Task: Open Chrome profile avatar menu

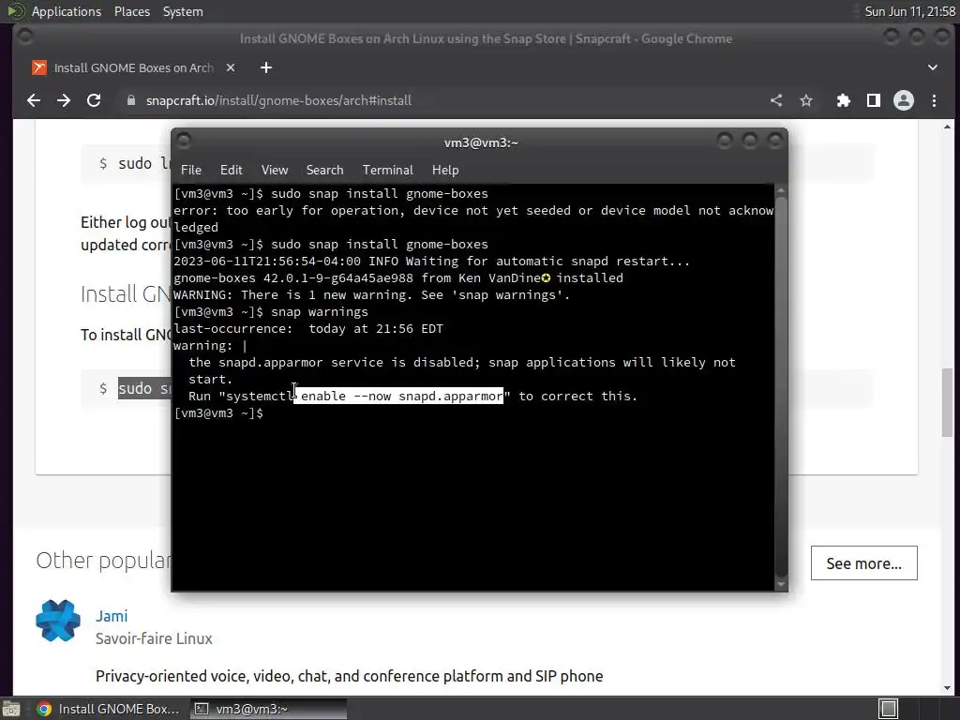Action: click(x=904, y=100)
